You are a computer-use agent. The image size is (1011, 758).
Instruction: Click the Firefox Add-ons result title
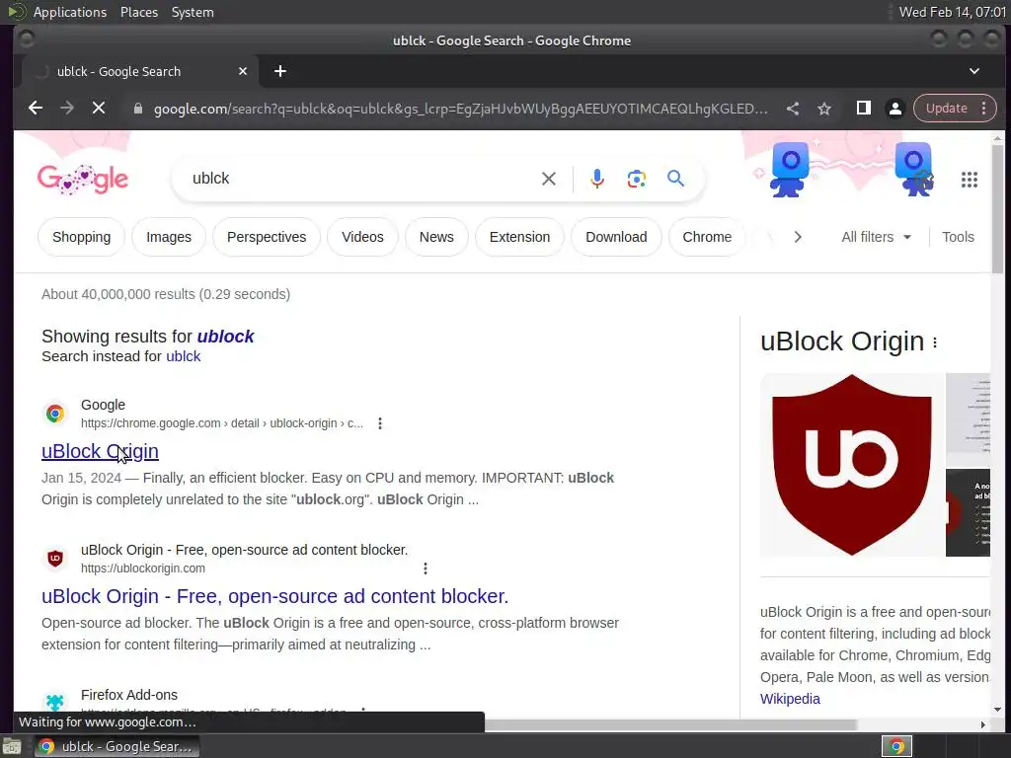(x=129, y=695)
